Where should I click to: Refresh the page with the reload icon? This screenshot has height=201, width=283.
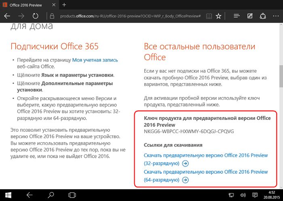click(35, 17)
